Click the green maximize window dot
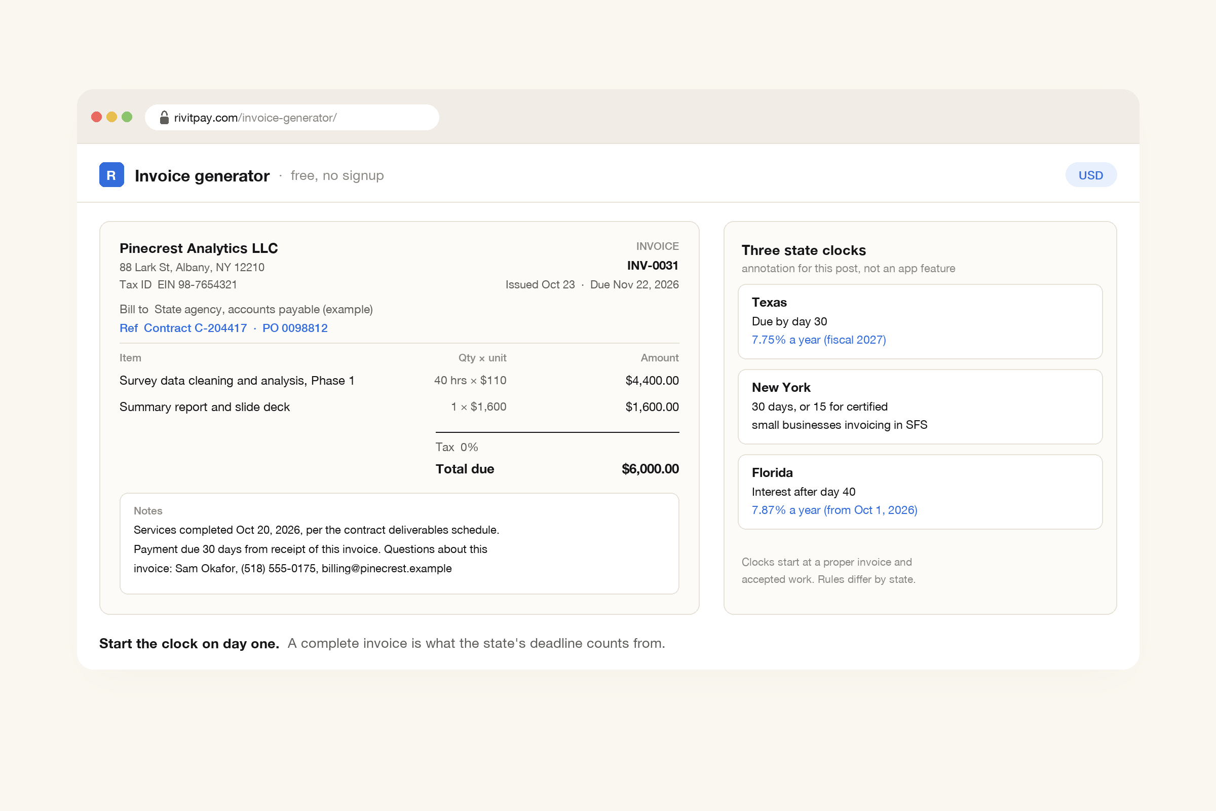The width and height of the screenshot is (1216, 811). click(127, 117)
